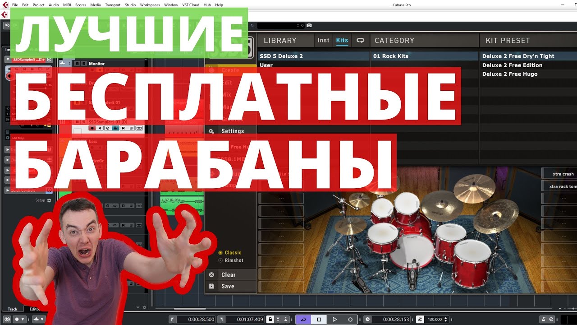Toggle the punch lock icon in transport
Screen dimensions: 577x325
tap(270, 319)
